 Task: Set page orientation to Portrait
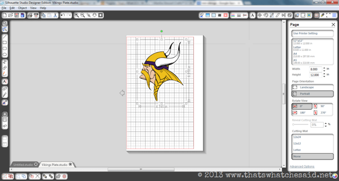[x=312, y=94]
